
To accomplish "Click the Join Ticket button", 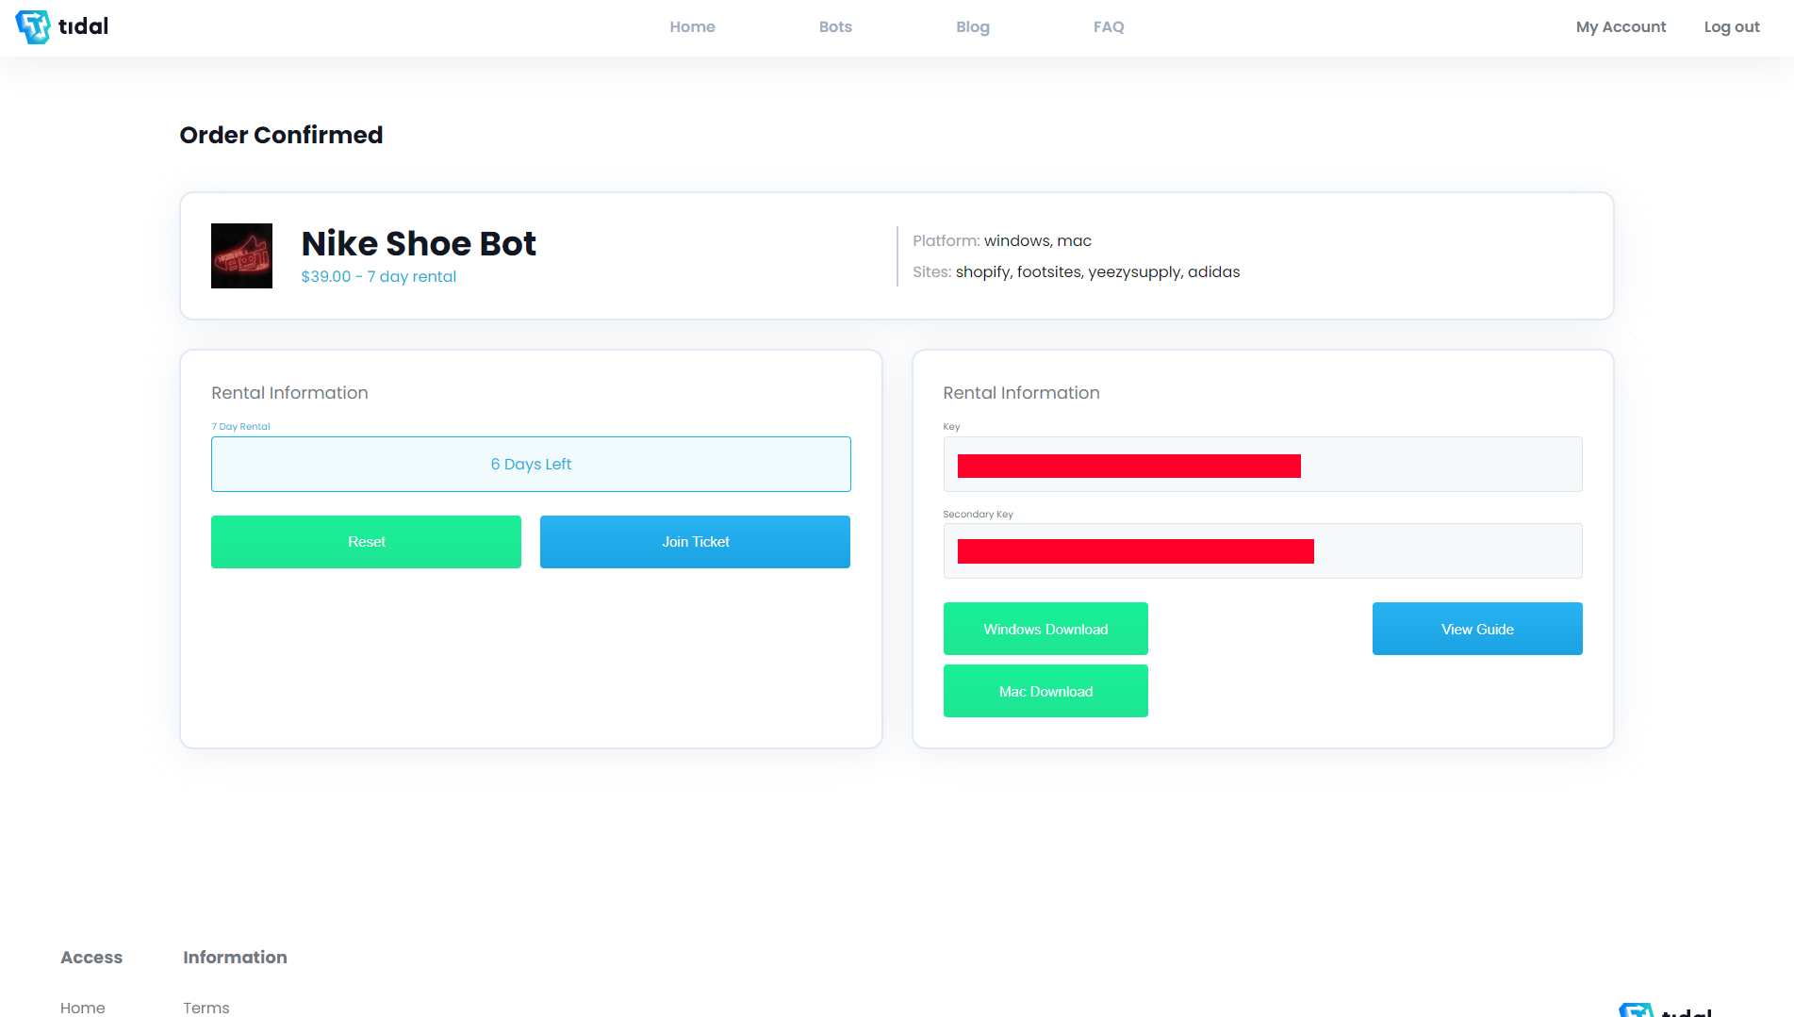I will pos(695,542).
